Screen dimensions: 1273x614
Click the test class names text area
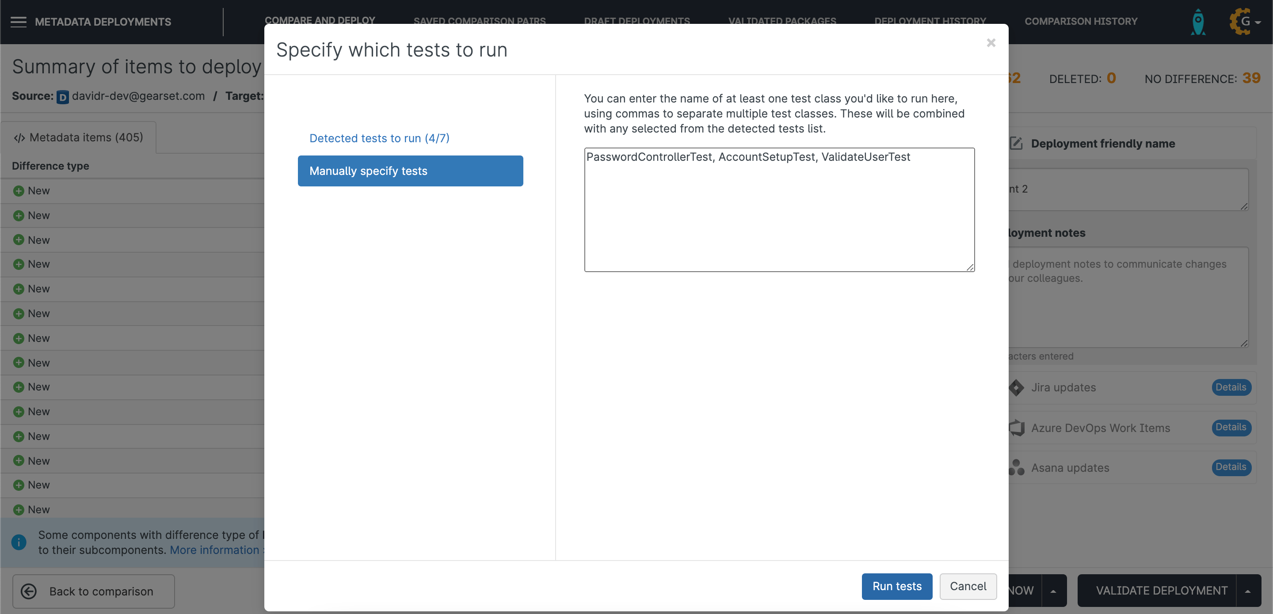[x=779, y=210]
